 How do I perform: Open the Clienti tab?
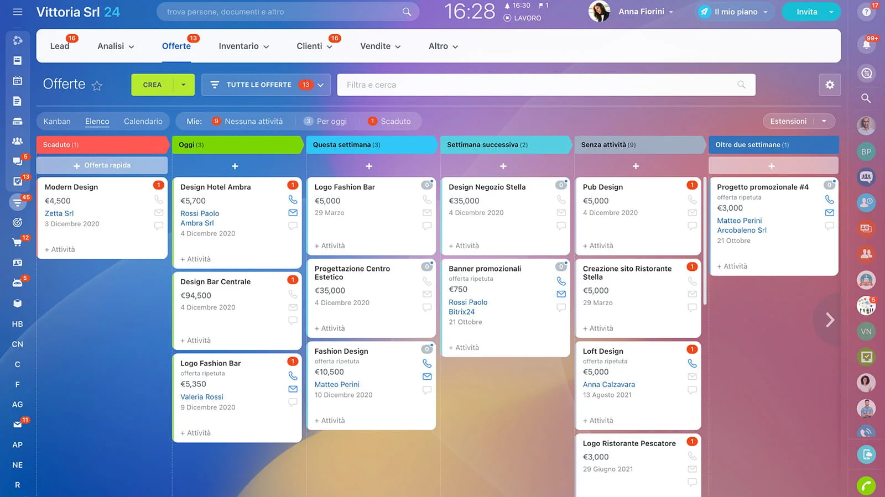coord(314,46)
